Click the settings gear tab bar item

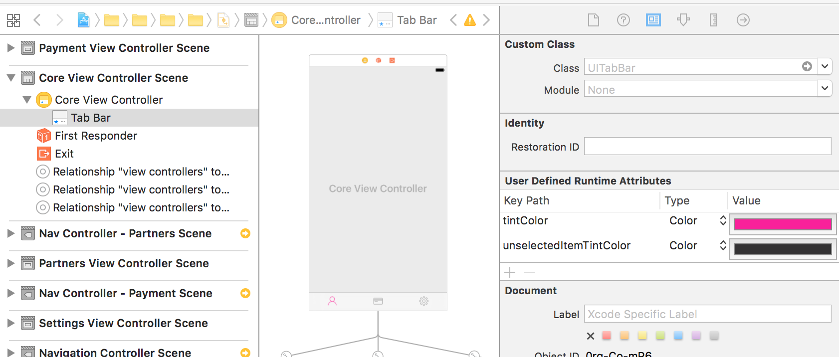423,301
